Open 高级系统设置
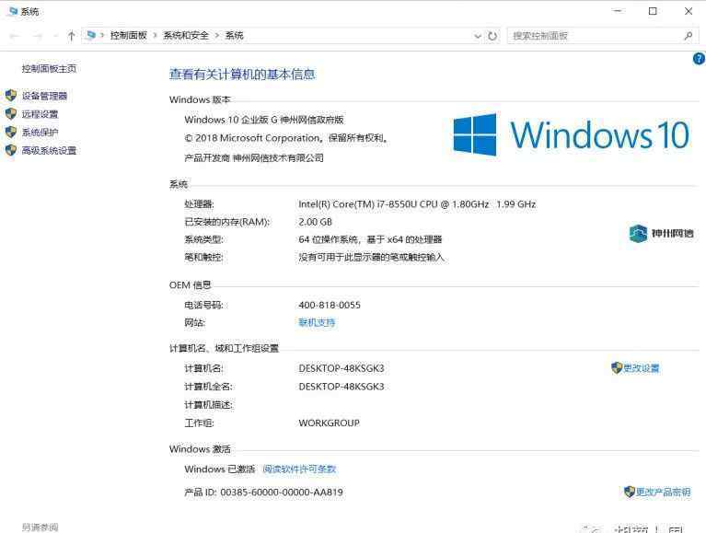706x533 pixels. click(x=49, y=150)
